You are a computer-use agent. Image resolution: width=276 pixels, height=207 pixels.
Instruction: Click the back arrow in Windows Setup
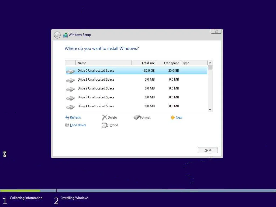(x=57, y=35)
